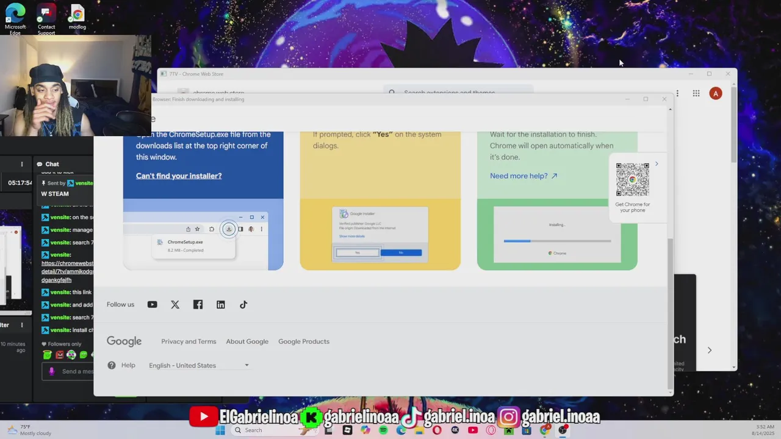Open Copilot from the taskbar
Viewport: 781px width, 439px height.
click(x=365, y=430)
